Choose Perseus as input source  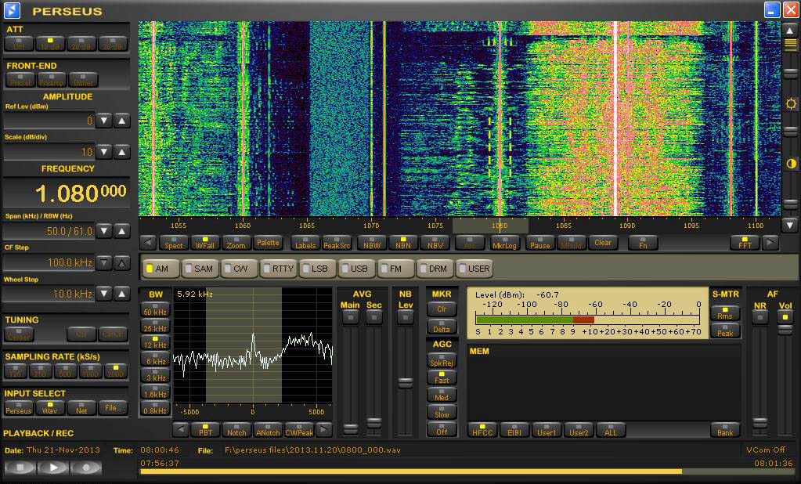point(19,408)
